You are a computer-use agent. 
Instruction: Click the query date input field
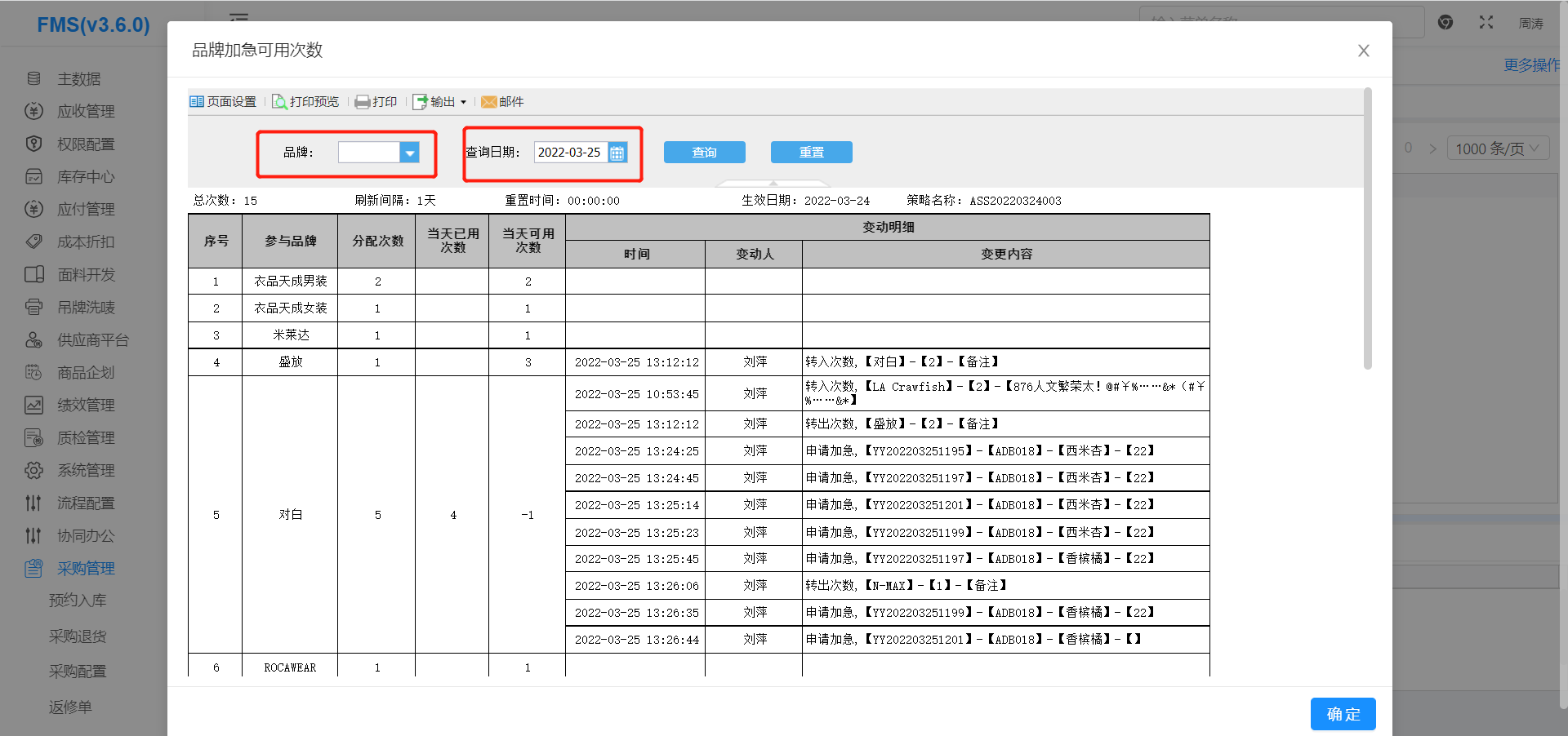pyautogui.click(x=570, y=153)
